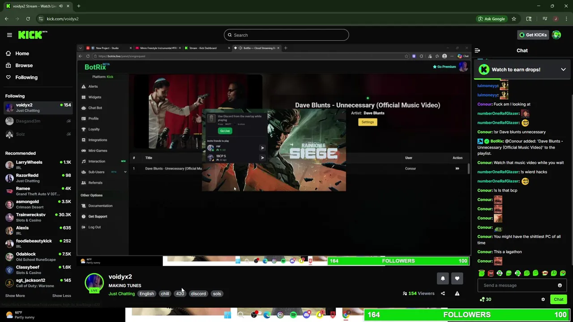The width and height of the screenshot is (573, 322).
Task: Open Classybeef recommended channel
Action: pyautogui.click(x=38, y=270)
